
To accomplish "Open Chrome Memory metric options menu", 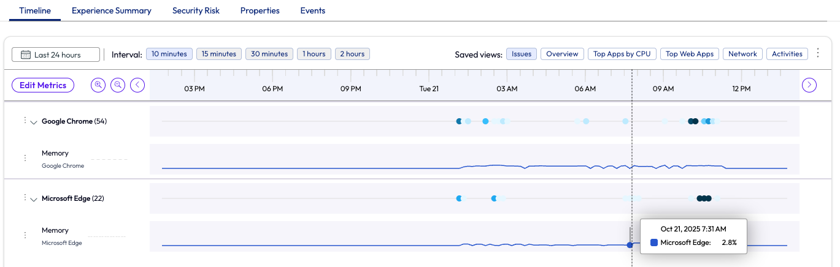I will coord(25,158).
